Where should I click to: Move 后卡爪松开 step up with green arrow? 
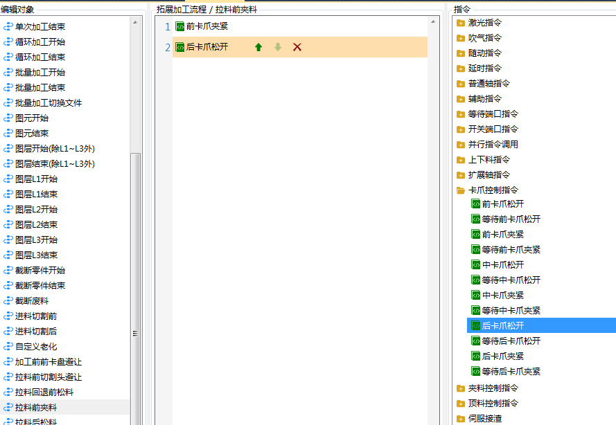[258, 47]
